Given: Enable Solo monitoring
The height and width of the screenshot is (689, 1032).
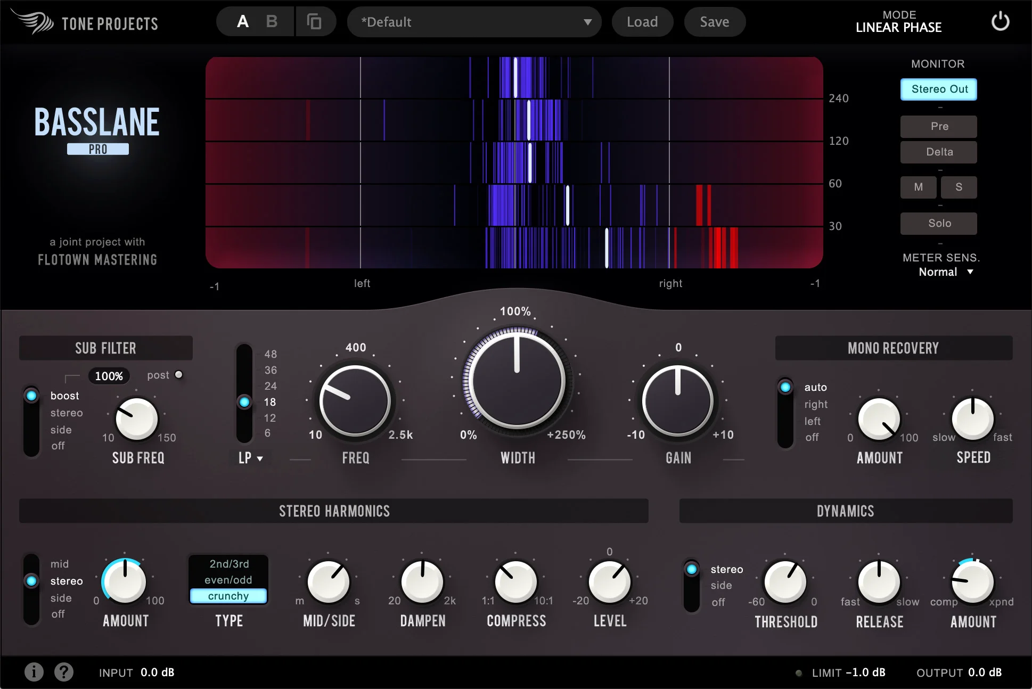Looking at the screenshot, I should click(x=938, y=223).
